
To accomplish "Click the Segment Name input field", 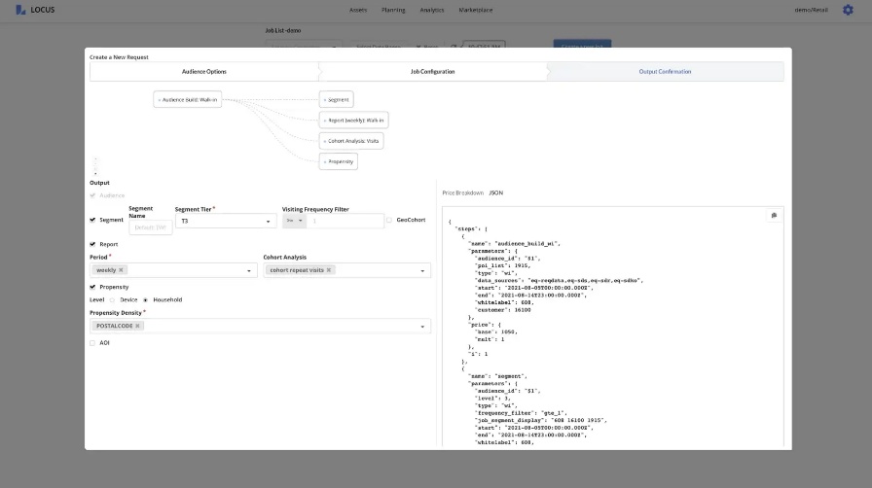I will point(150,227).
